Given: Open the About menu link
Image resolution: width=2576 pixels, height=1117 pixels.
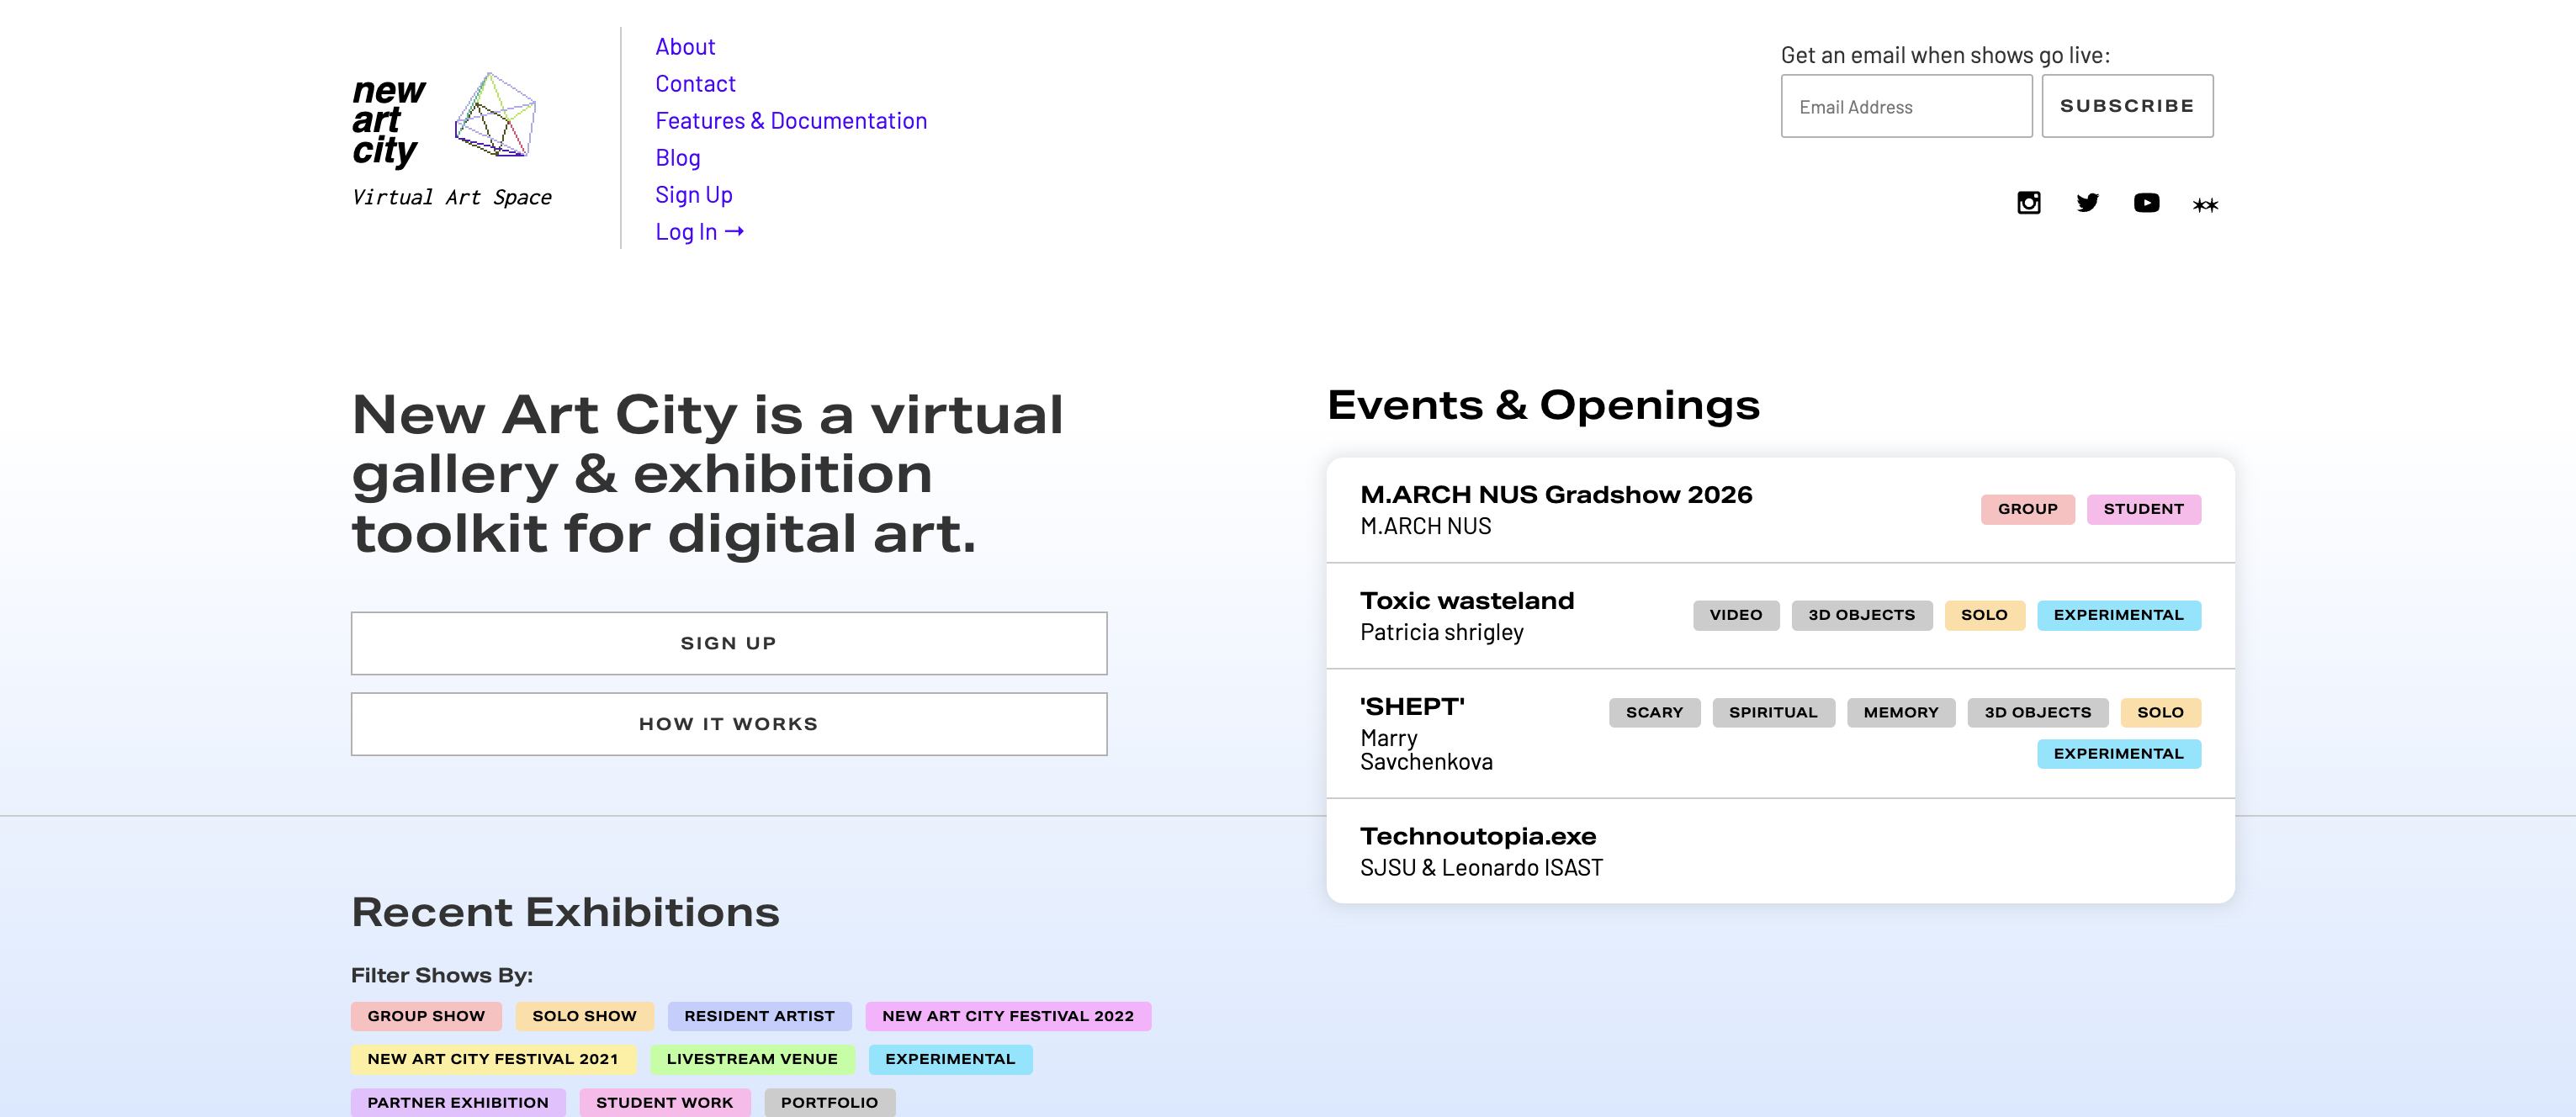Looking at the screenshot, I should [x=685, y=47].
